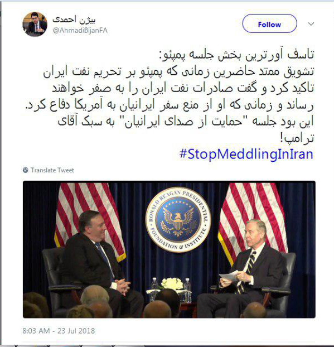Click the white flowers in the photo
Viewport: 334px width, 347px height.
point(172,284)
